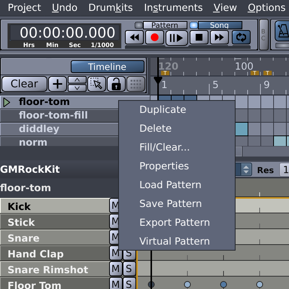Select the diddley pattern row
Viewport: 289px width, 289px height.
[x=59, y=129]
